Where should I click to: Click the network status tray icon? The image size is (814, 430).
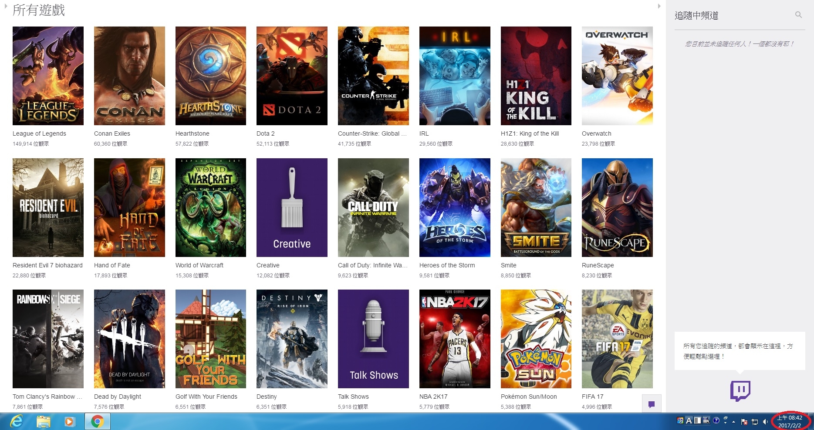pyautogui.click(x=755, y=422)
